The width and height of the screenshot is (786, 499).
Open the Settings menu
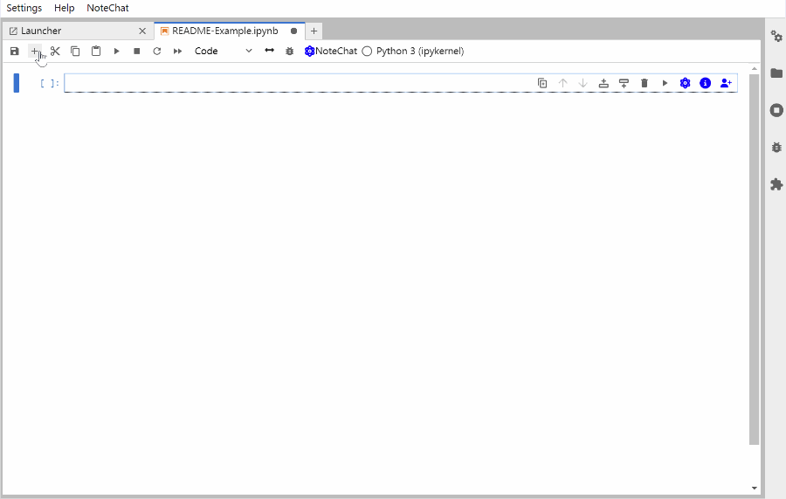pos(24,8)
